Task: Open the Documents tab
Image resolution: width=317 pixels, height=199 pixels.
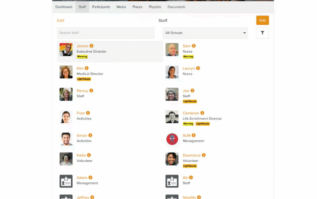Action: coord(176,7)
